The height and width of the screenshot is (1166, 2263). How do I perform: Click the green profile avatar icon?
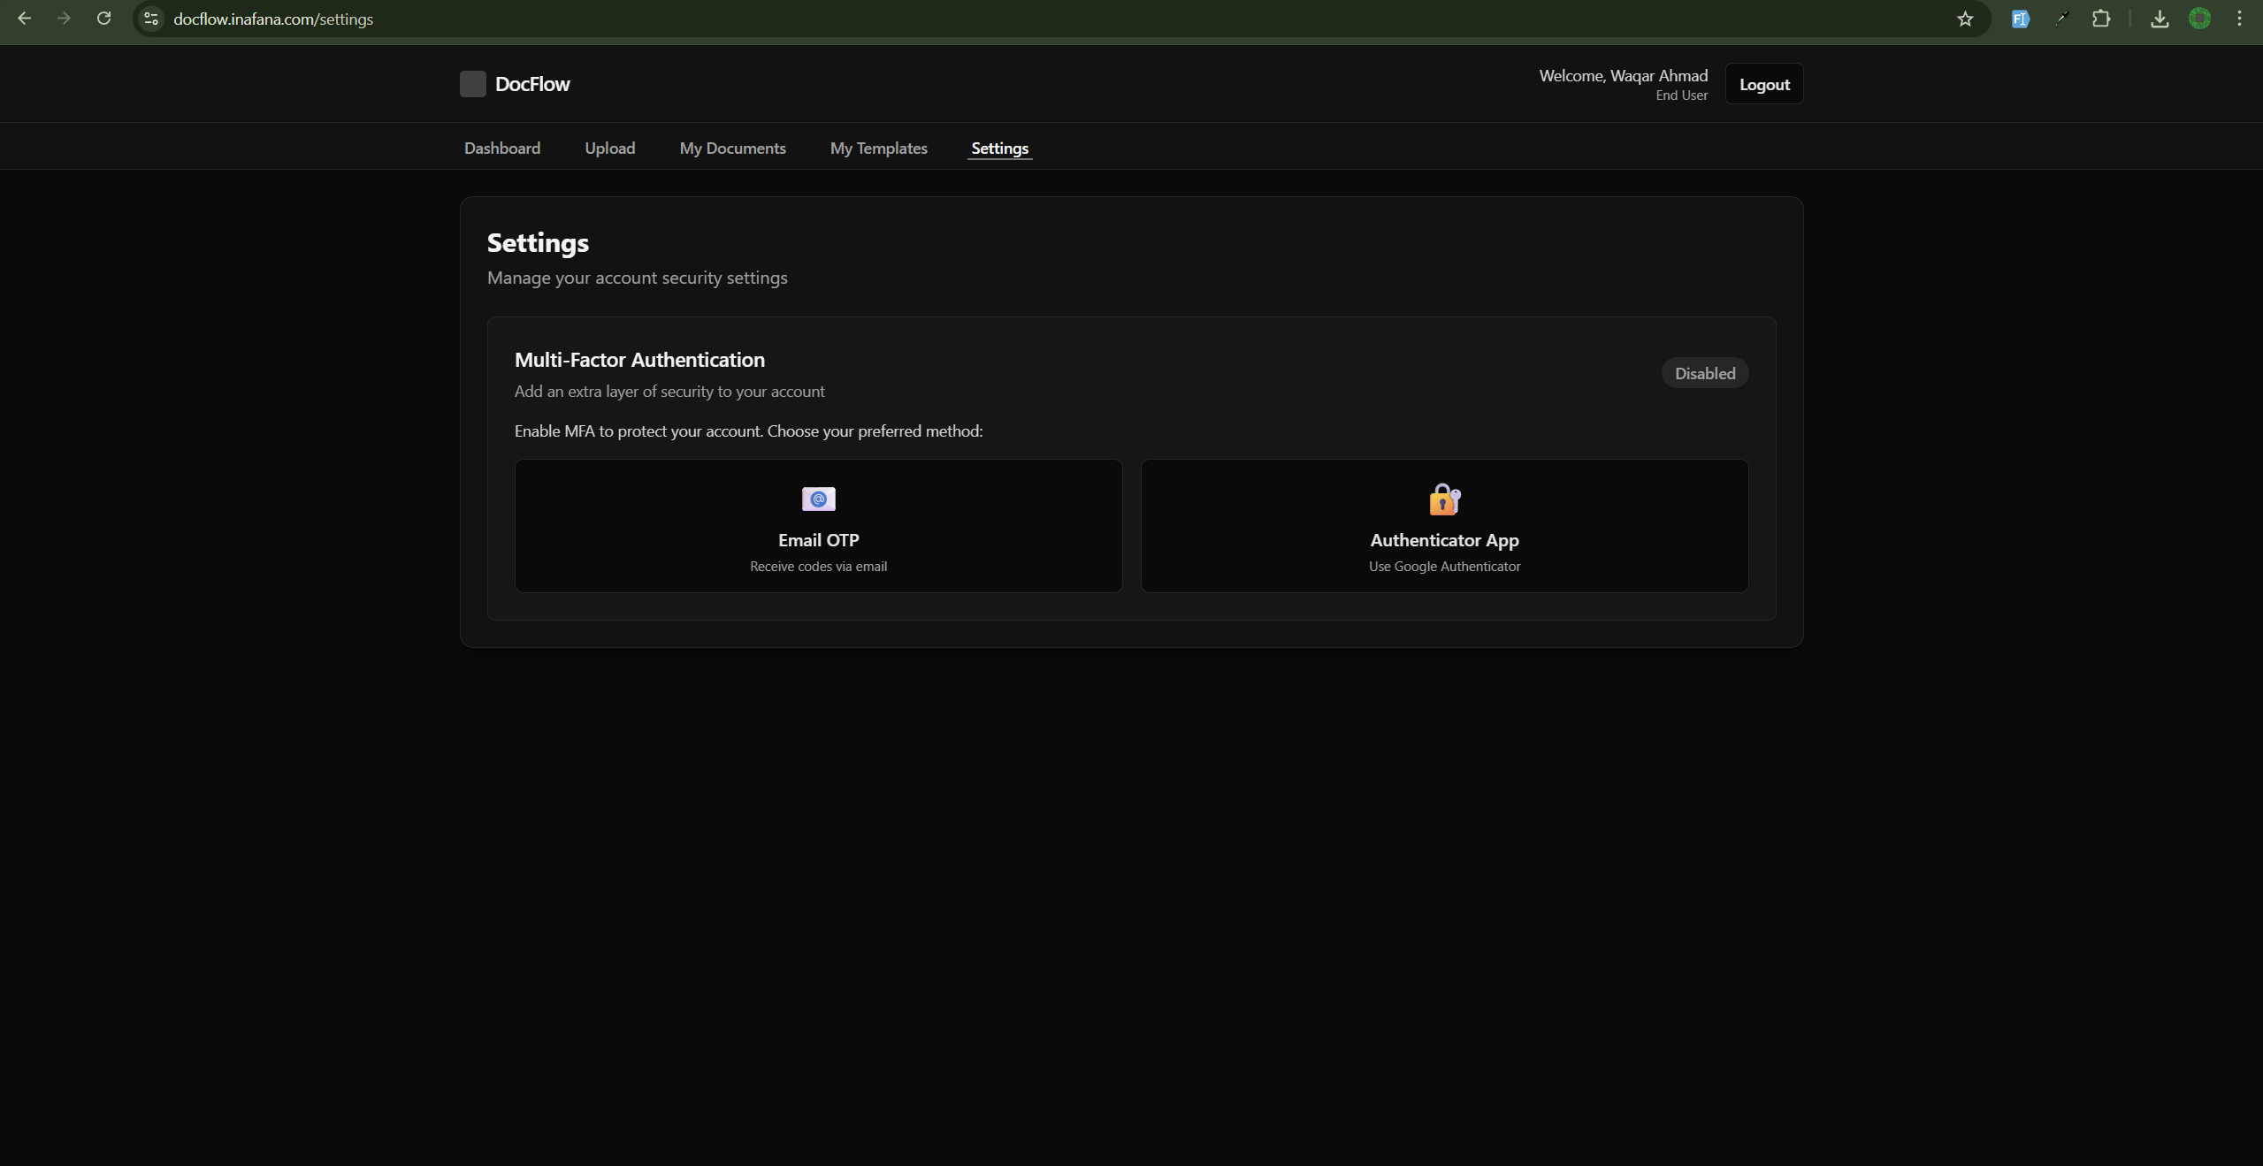click(x=2199, y=19)
